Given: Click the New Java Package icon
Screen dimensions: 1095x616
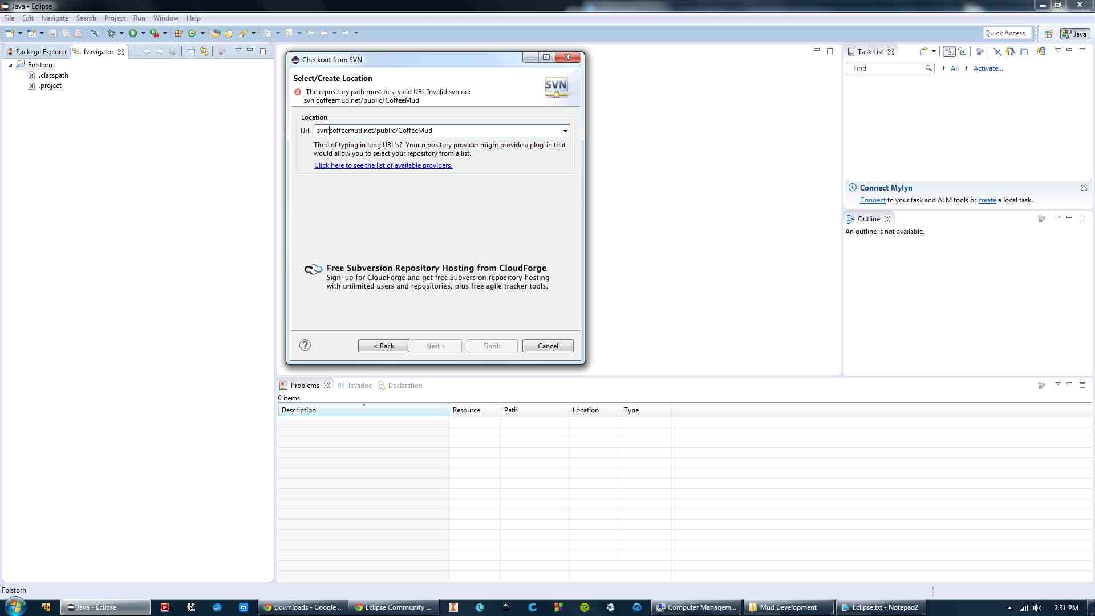Looking at the screenshot, I should pyautogui.click(x=179, y=33).
